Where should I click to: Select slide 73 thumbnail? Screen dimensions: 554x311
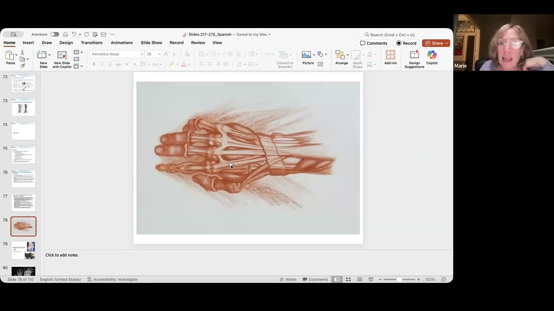(23, 107)
